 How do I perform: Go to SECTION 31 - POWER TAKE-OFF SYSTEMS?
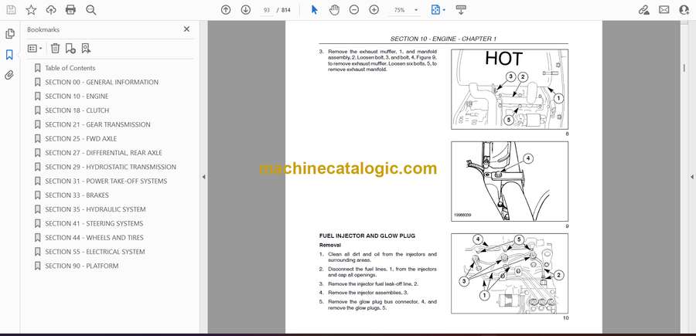click(106, 182)
